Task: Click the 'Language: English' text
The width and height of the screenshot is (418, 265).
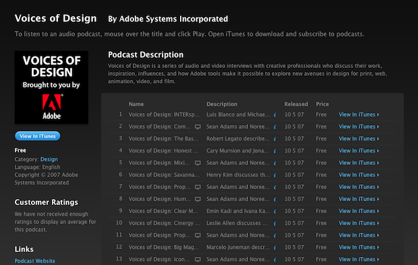Action: 37,167
